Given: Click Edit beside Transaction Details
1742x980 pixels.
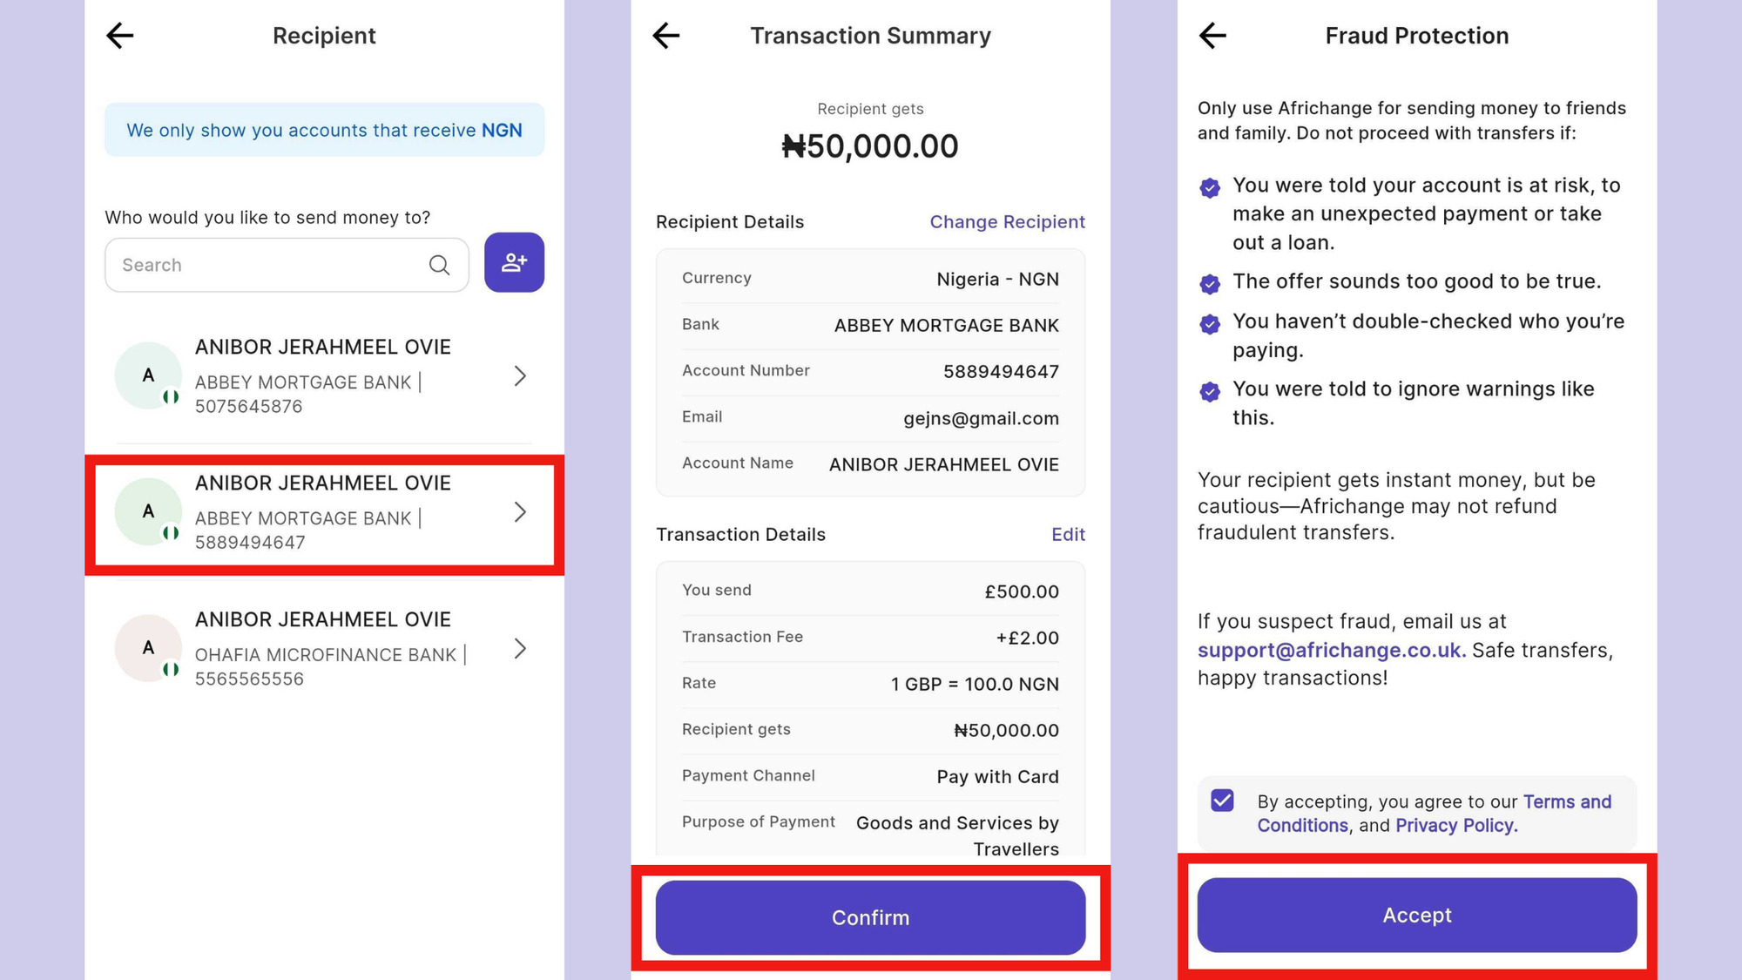Looking at the screenshot, I should pos(1068,535).
